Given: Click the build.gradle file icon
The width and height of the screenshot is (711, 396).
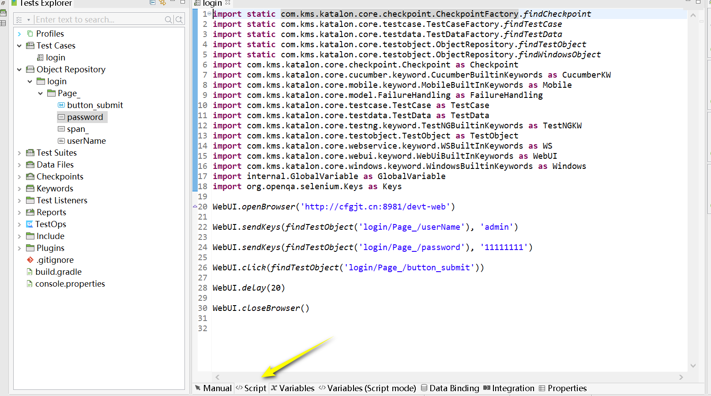Looking at the screenshot, I should click(30, 272).
